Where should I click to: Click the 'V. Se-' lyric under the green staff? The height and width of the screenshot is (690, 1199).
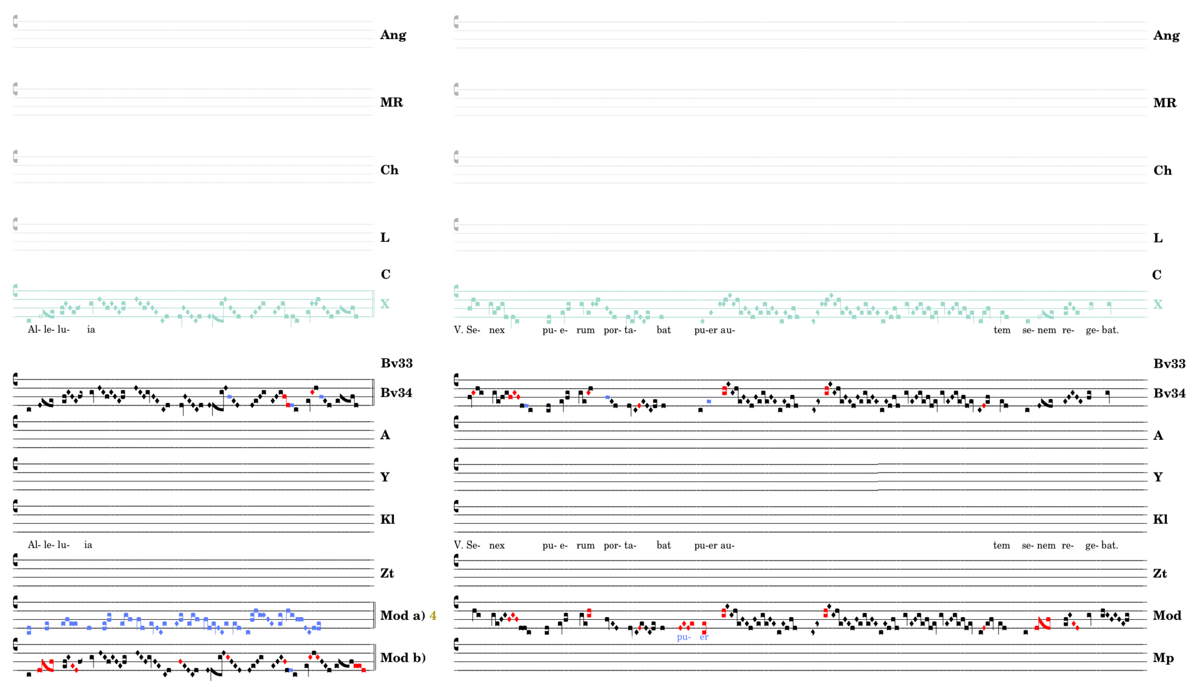(467, 330)
